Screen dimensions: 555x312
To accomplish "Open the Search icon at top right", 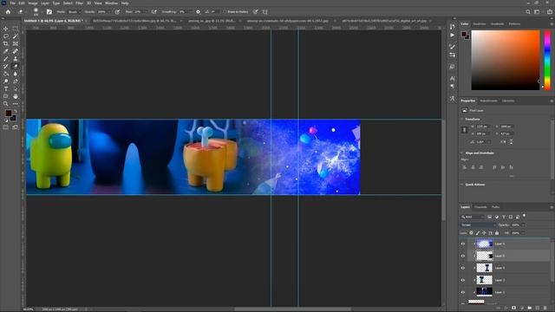I will 528,11.
